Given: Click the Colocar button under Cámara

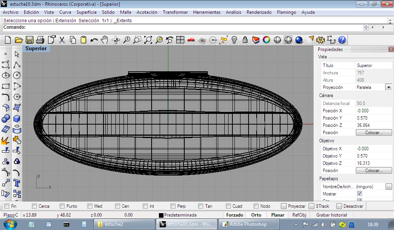Looking at the screenshot, I should click(373, 133).
